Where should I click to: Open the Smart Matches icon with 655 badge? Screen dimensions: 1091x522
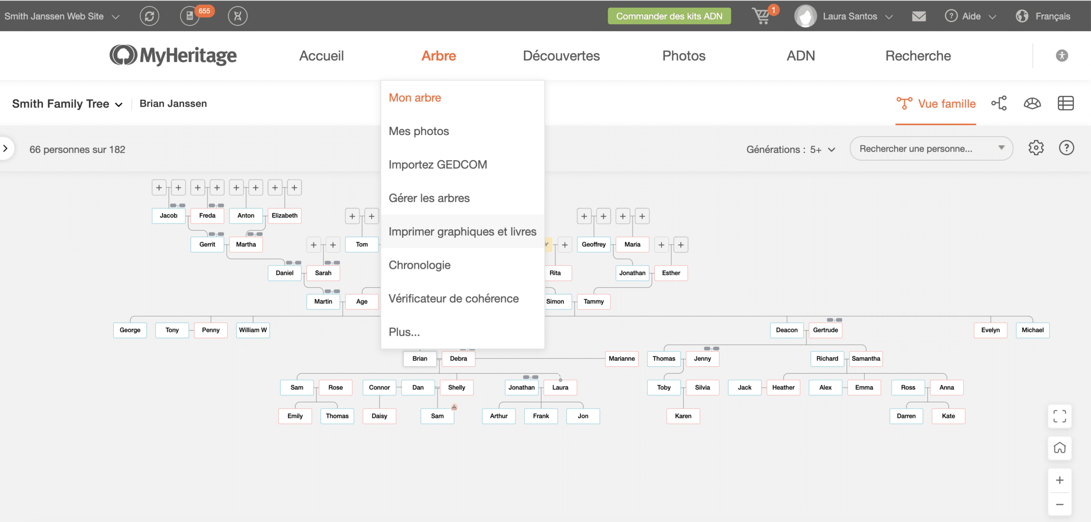(x=190, y=16)
